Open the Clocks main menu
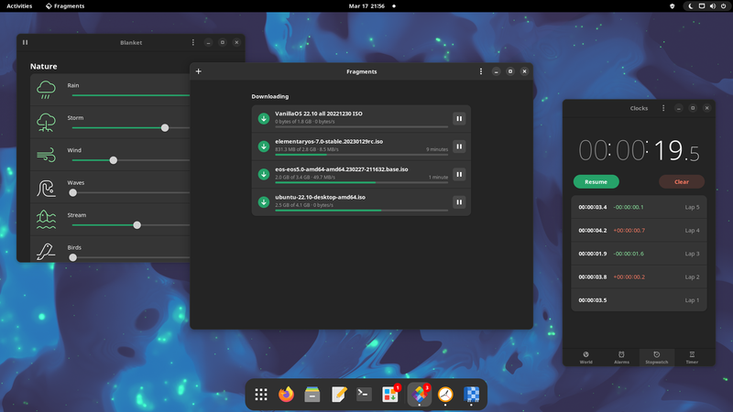Viewport: 733px width, 412px height. pos(663,108)
